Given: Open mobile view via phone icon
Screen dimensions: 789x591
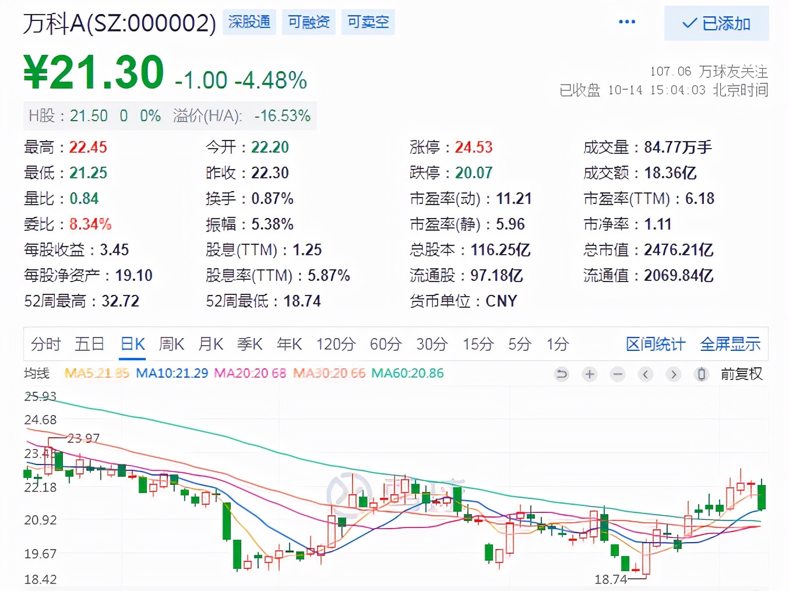Looking at the screenshot, I should (700, 374).
